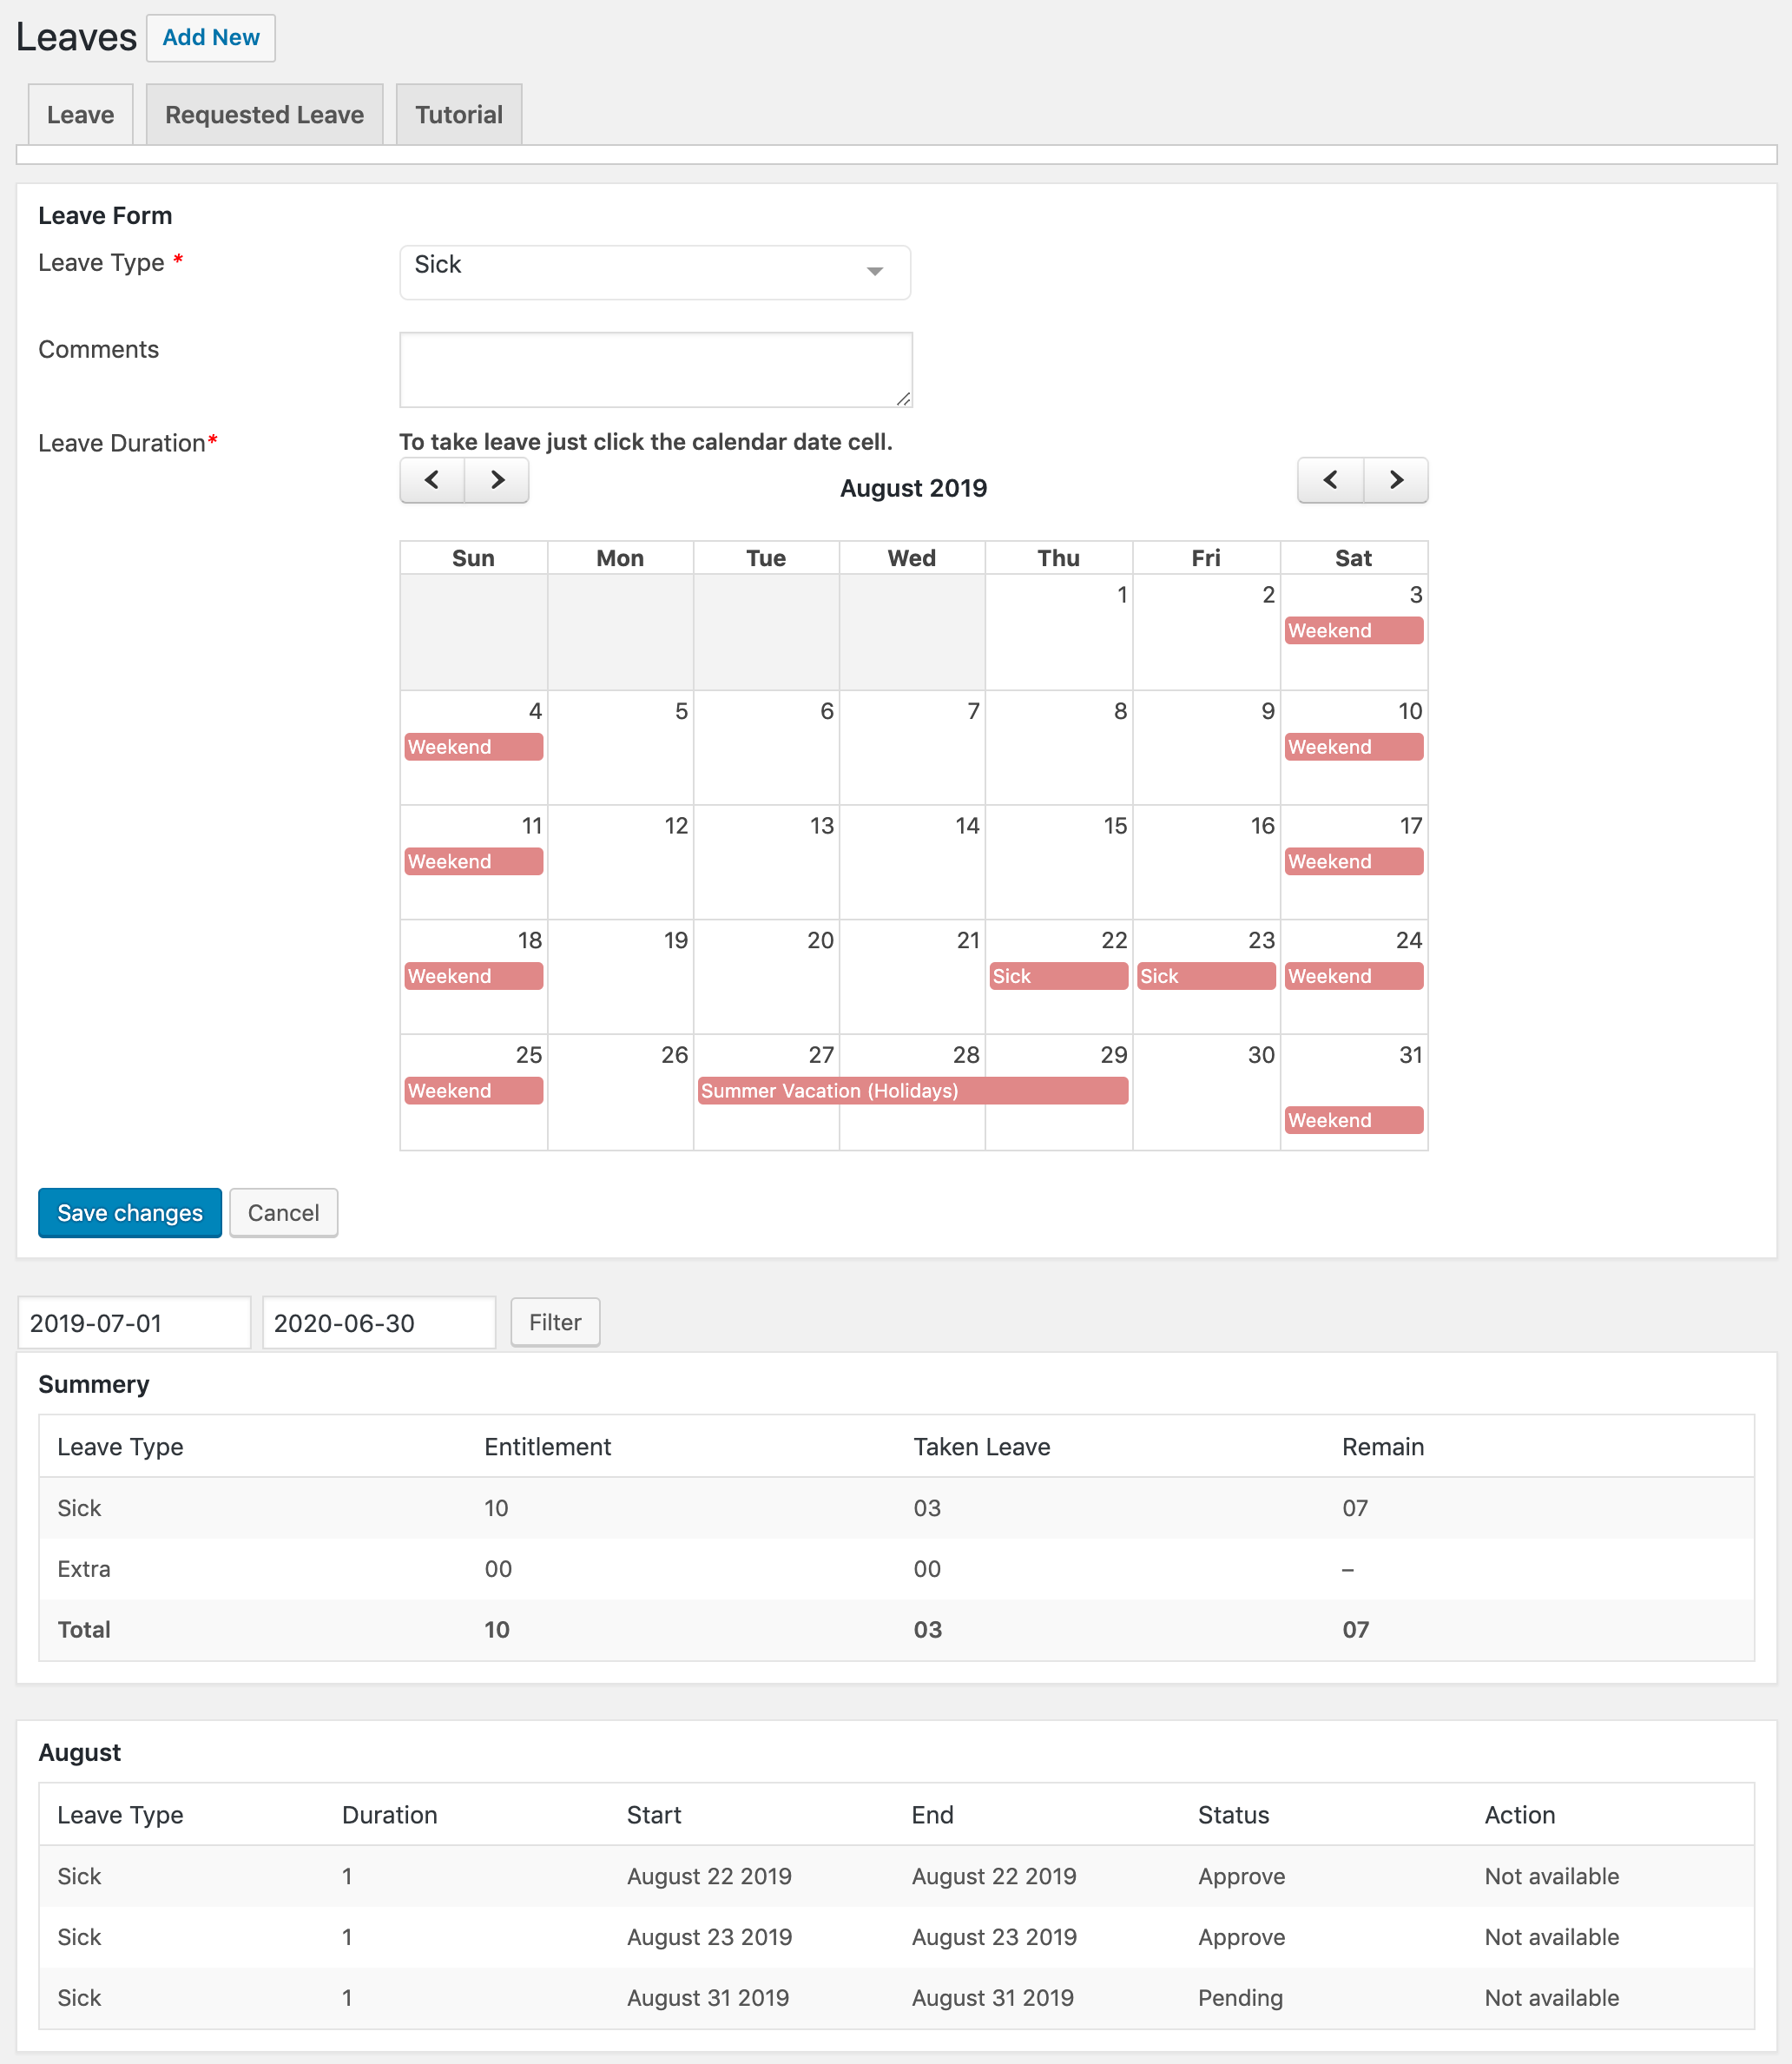Focus the 2019-07-01 start date field
The height and width of the screenshot is (2064, 1792).
[134, 1323]
